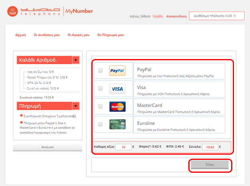250x186 pixels.
Task: Click the Καθαρή Αξία input field
Action: coord(123,147)
